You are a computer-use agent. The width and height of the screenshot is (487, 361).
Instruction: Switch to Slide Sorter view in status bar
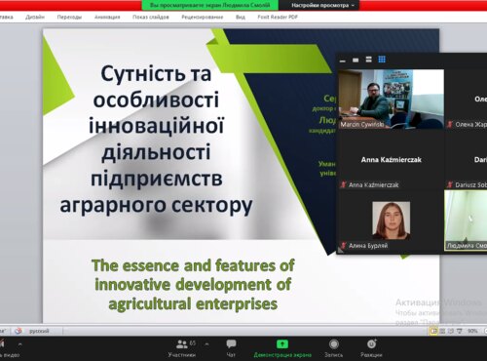pos(442,331)
